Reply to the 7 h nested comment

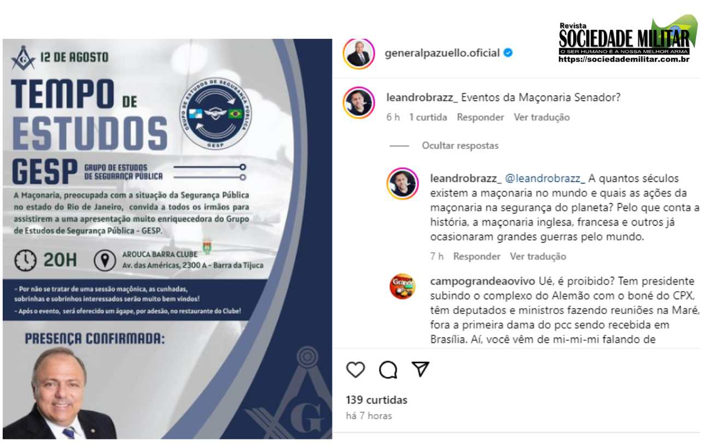coord(477,256)
